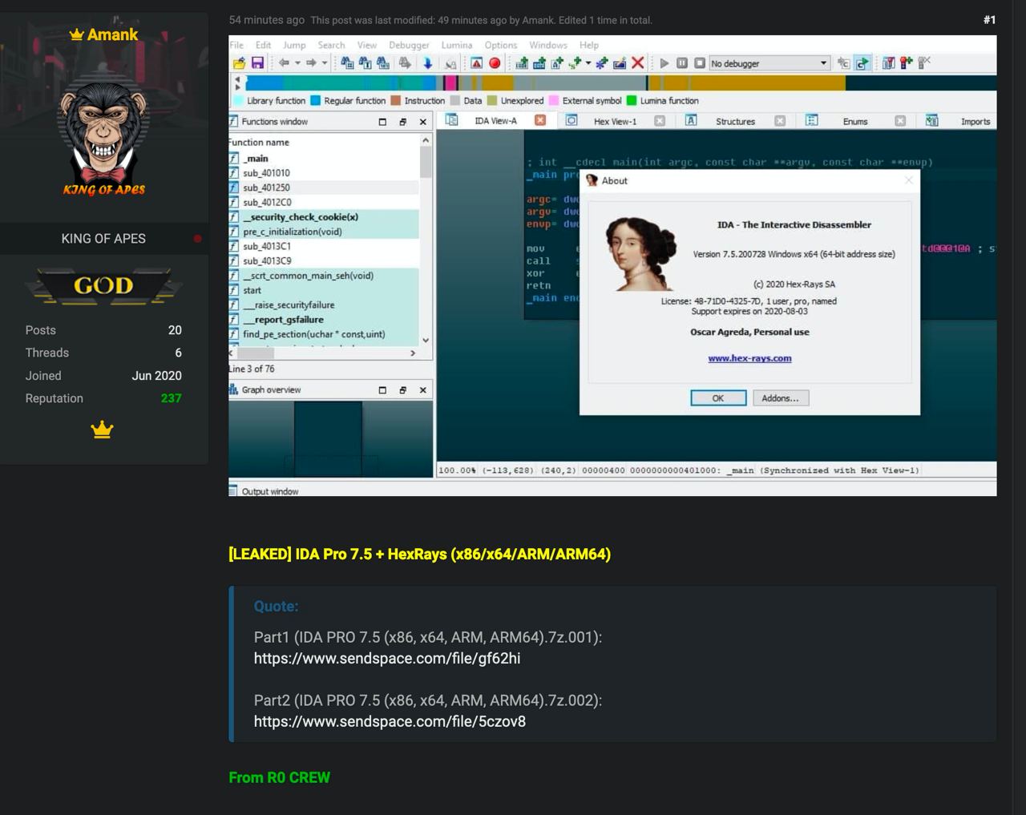
Task: Open the sendspace 5czov8 link
Action: (x=390, y=721)
